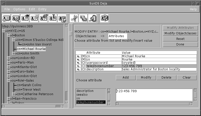
Task: Open the File menu
Action: pyautogui.click(x=7, y=9)
